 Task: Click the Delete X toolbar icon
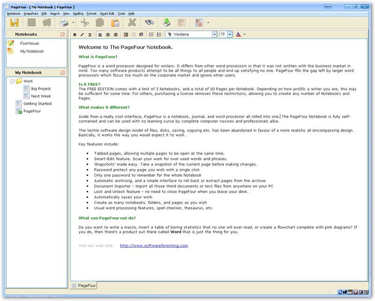coord(132,22)
